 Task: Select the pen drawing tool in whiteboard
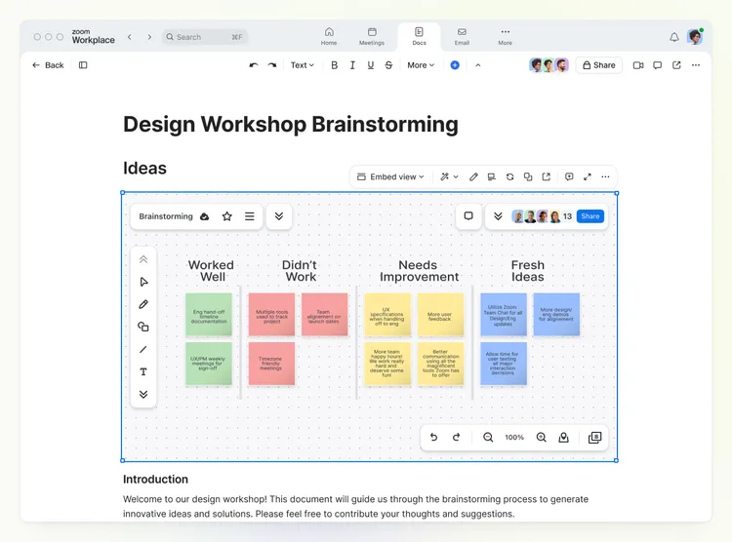coord(143,304)
